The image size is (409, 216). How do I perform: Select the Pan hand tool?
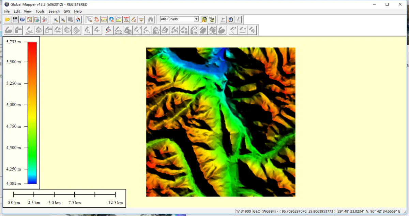coord(97,19)
